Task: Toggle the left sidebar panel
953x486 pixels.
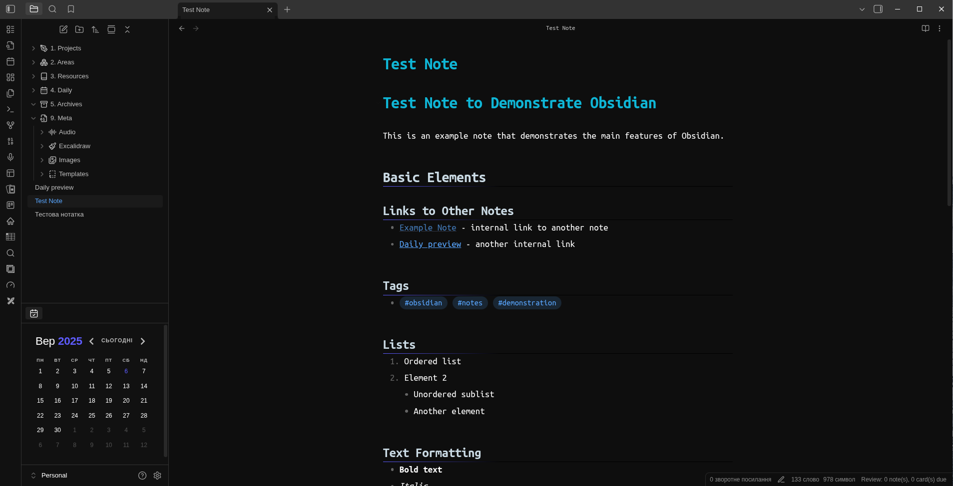Action: coord(10,9)
